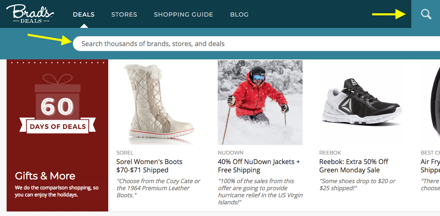Open Sorel Women's Boots deal link
This screenshot has height=216, width=440.
(149, 166)
